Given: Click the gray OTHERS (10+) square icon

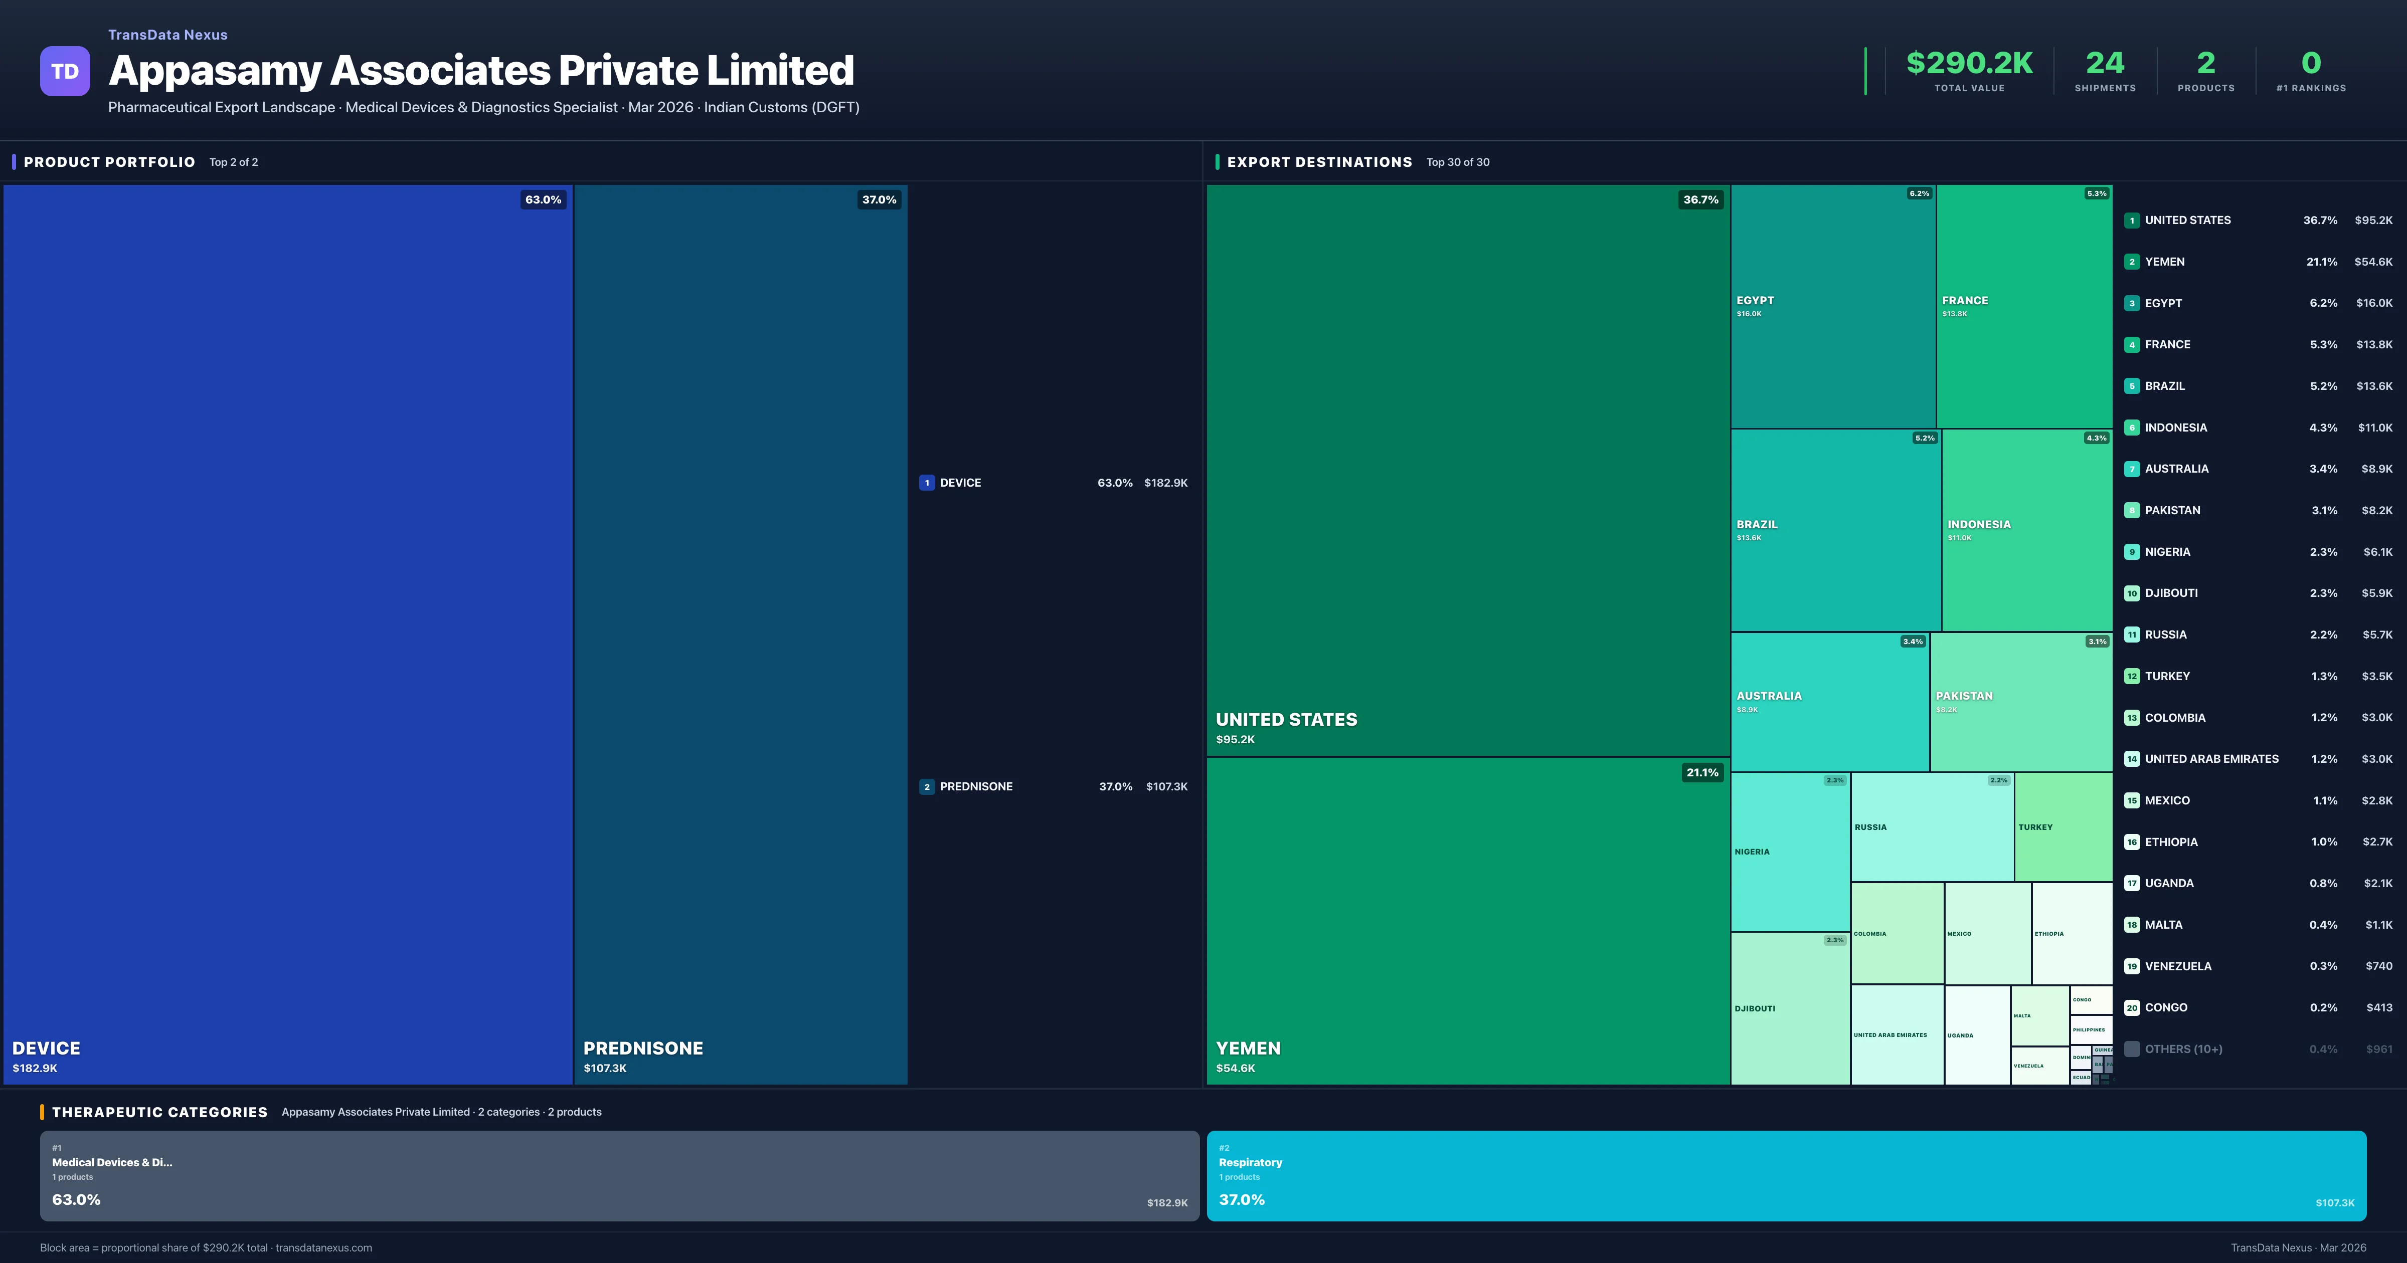Looking at the screenshot, I should click(2132, 1048).
